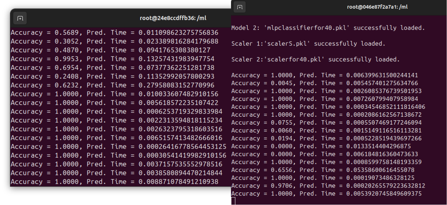
Task: Click the root@24e8ccdffb36 terminal title
Action: 173,19
